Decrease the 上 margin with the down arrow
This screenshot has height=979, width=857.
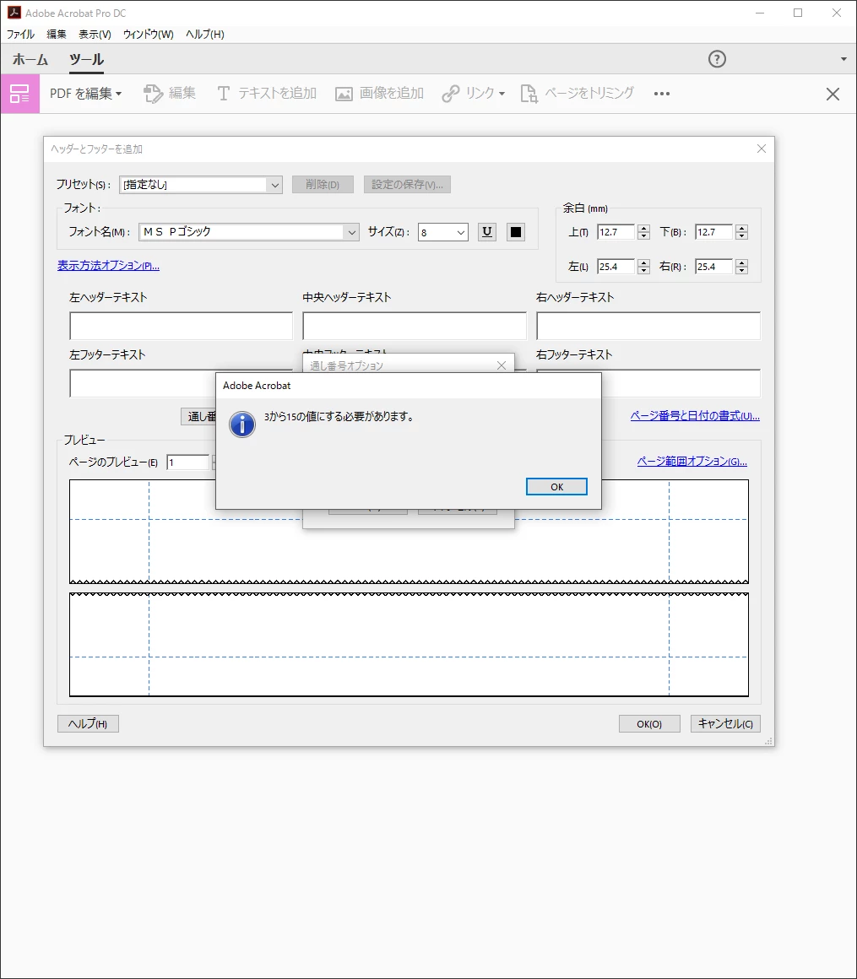point(644,236)
